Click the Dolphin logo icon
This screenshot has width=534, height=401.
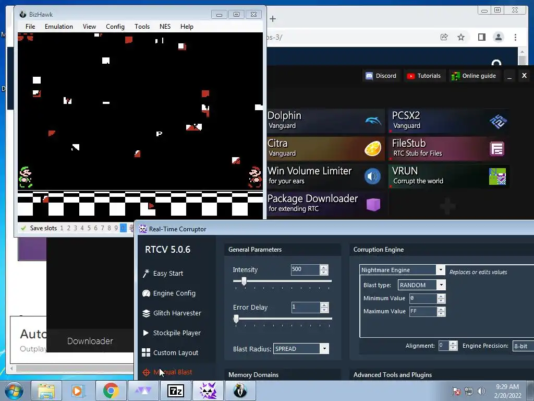click(x=373, y=121)
